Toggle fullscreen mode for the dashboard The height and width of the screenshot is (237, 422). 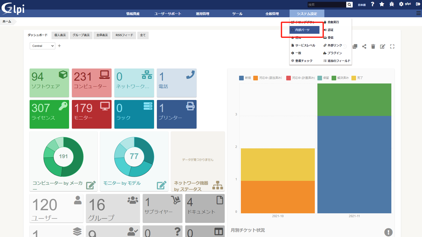pyautogui.click(x=392, y=46)
